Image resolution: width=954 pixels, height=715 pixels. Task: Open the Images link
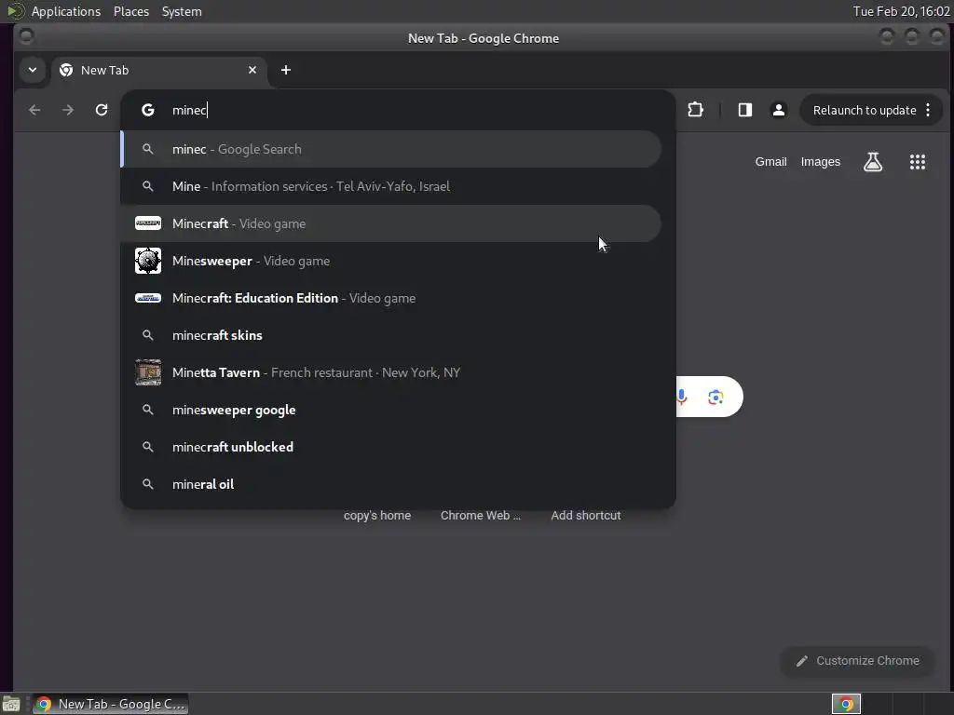tap(820, 162)
